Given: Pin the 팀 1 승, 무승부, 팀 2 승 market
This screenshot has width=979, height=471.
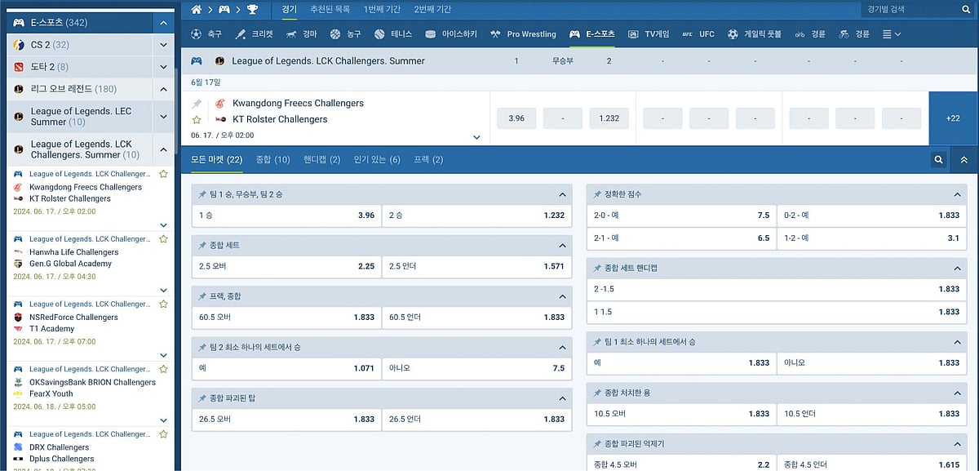Looking at the screenshot, I should pyautogui.click(x=202, y=194).
